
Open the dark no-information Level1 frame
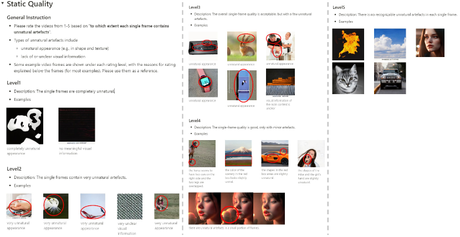76,126
